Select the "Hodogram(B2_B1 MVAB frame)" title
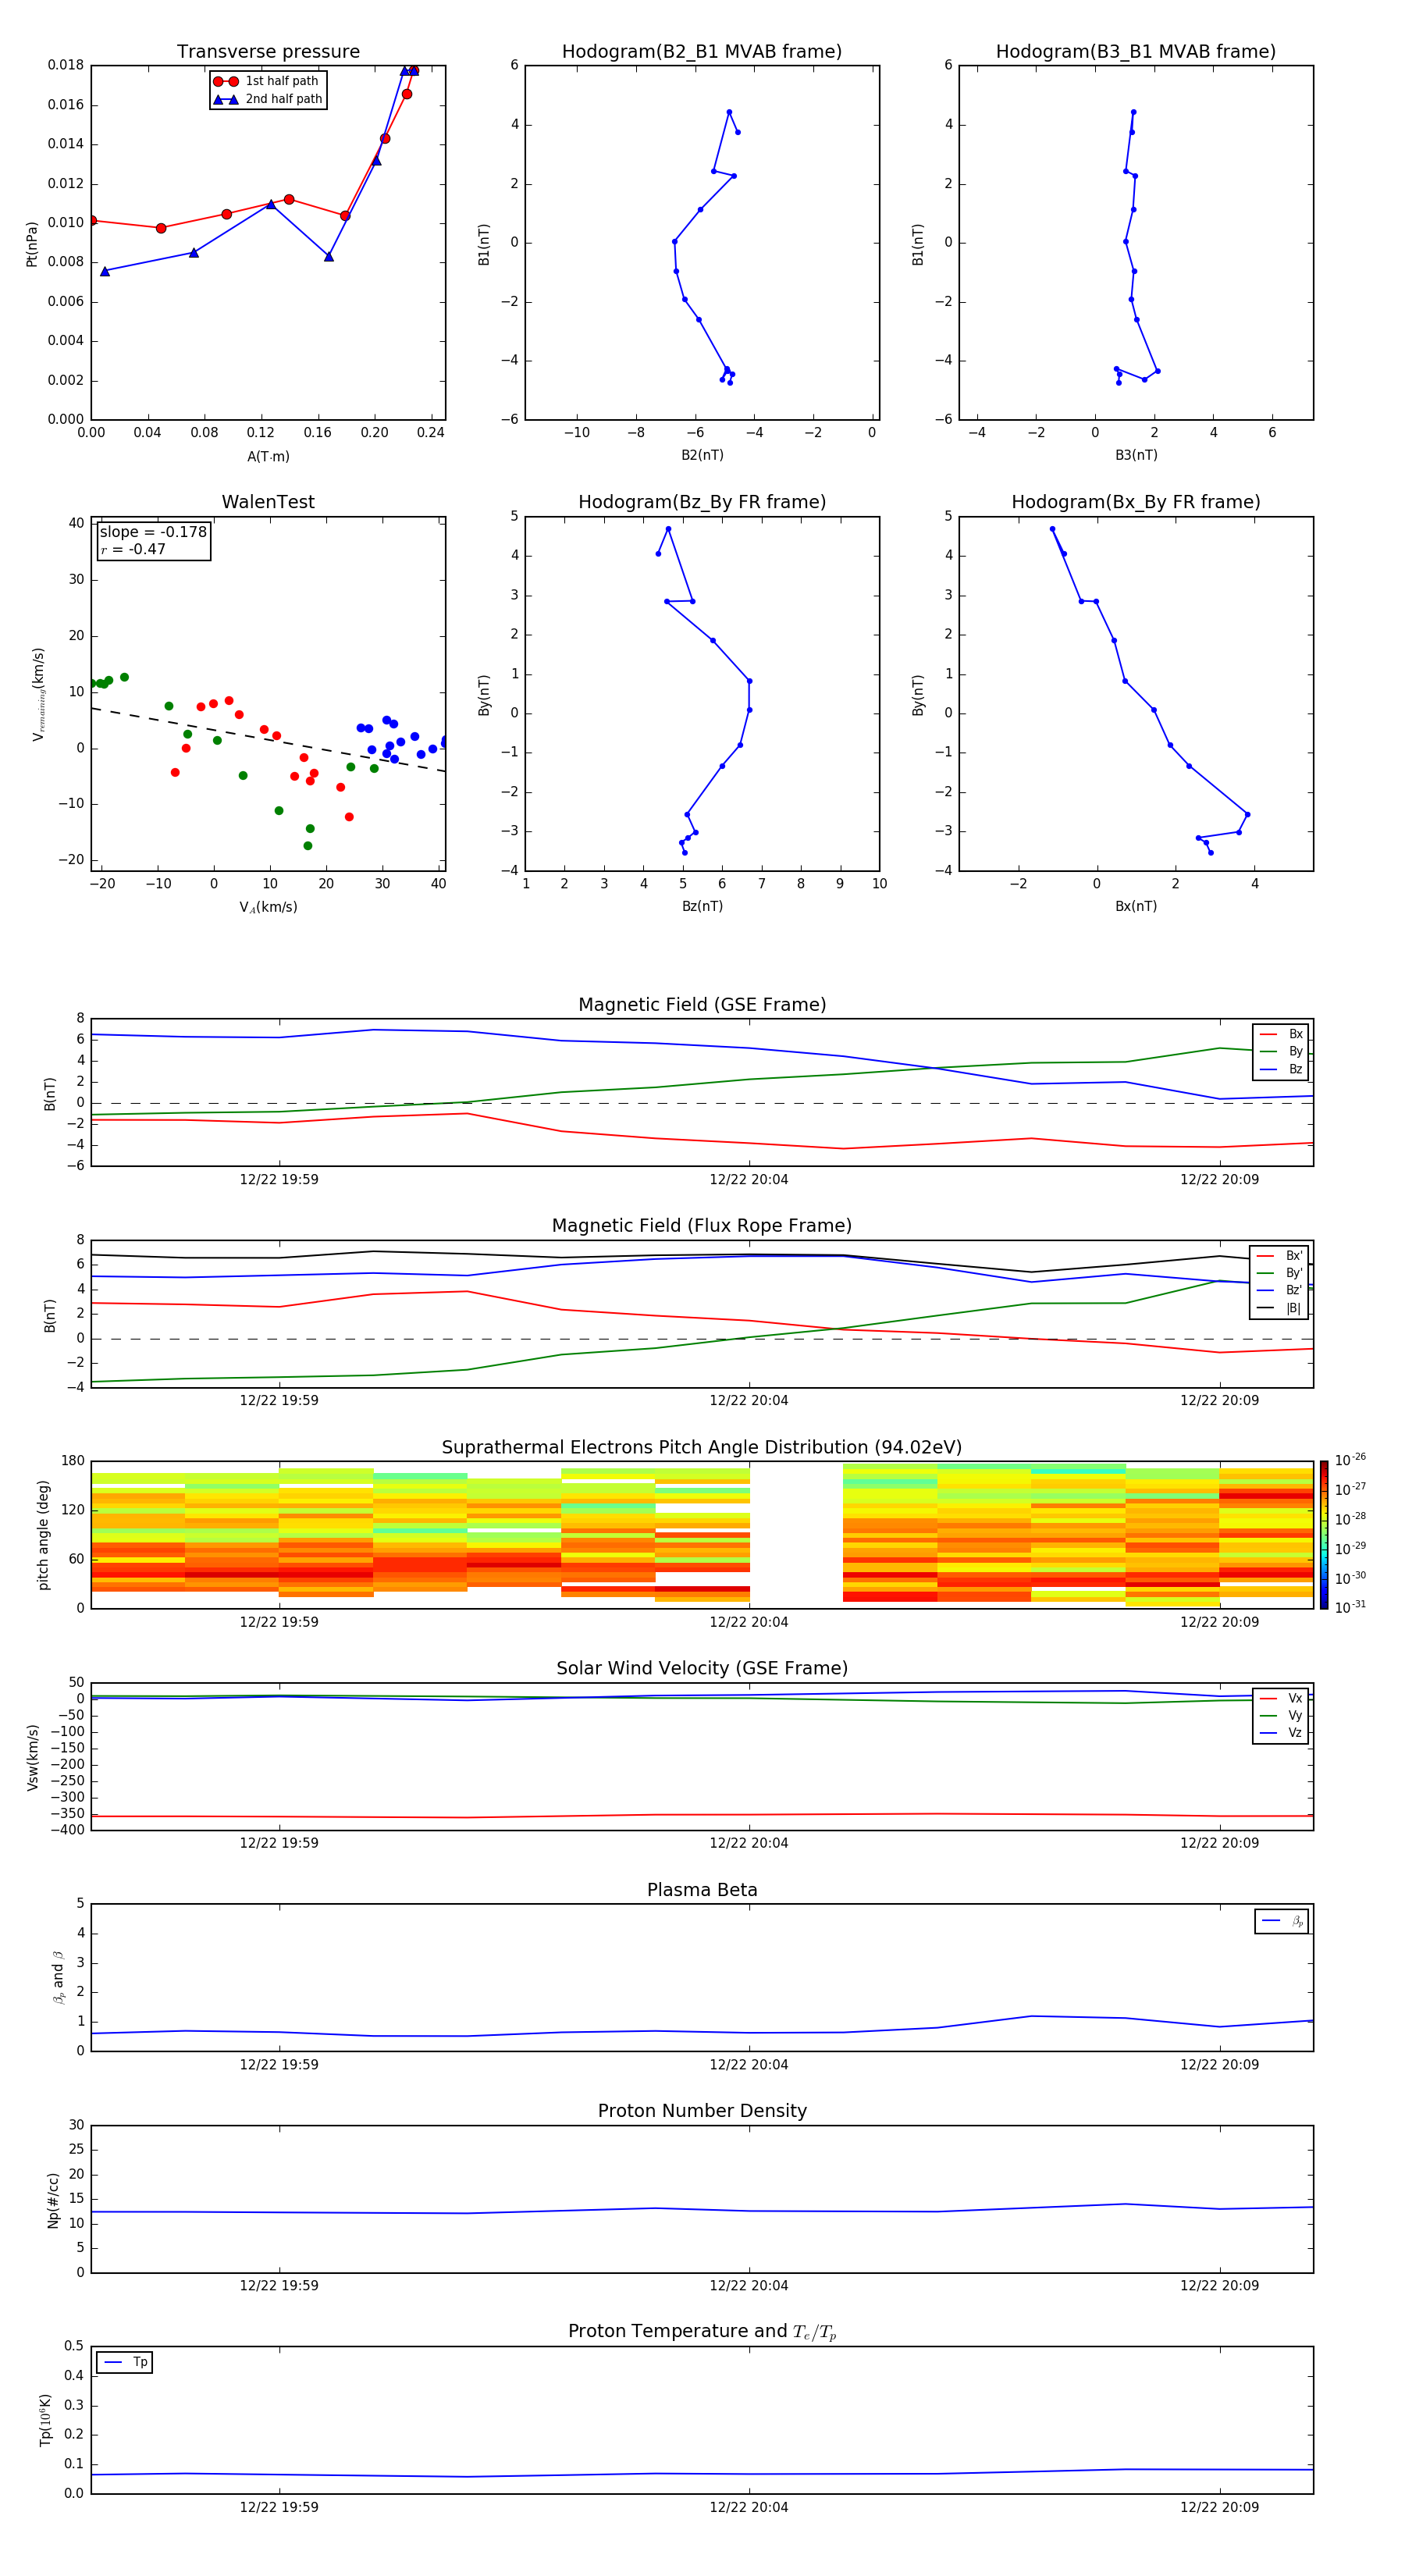This screenshot has height=2576, width=1405. click(x=702, y=52)
